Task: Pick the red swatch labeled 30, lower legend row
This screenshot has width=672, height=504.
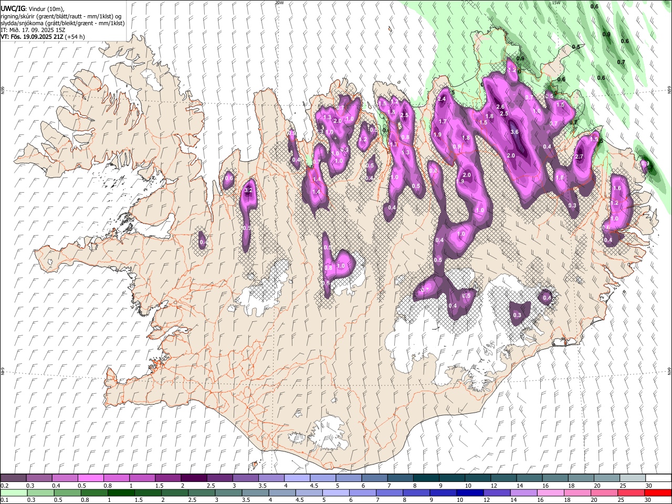Action: [x=658, y=492]
